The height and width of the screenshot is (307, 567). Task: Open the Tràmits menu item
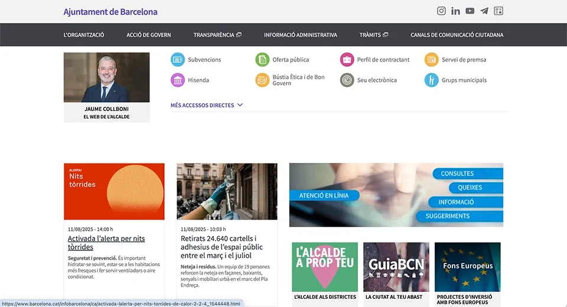coord(370,35)
